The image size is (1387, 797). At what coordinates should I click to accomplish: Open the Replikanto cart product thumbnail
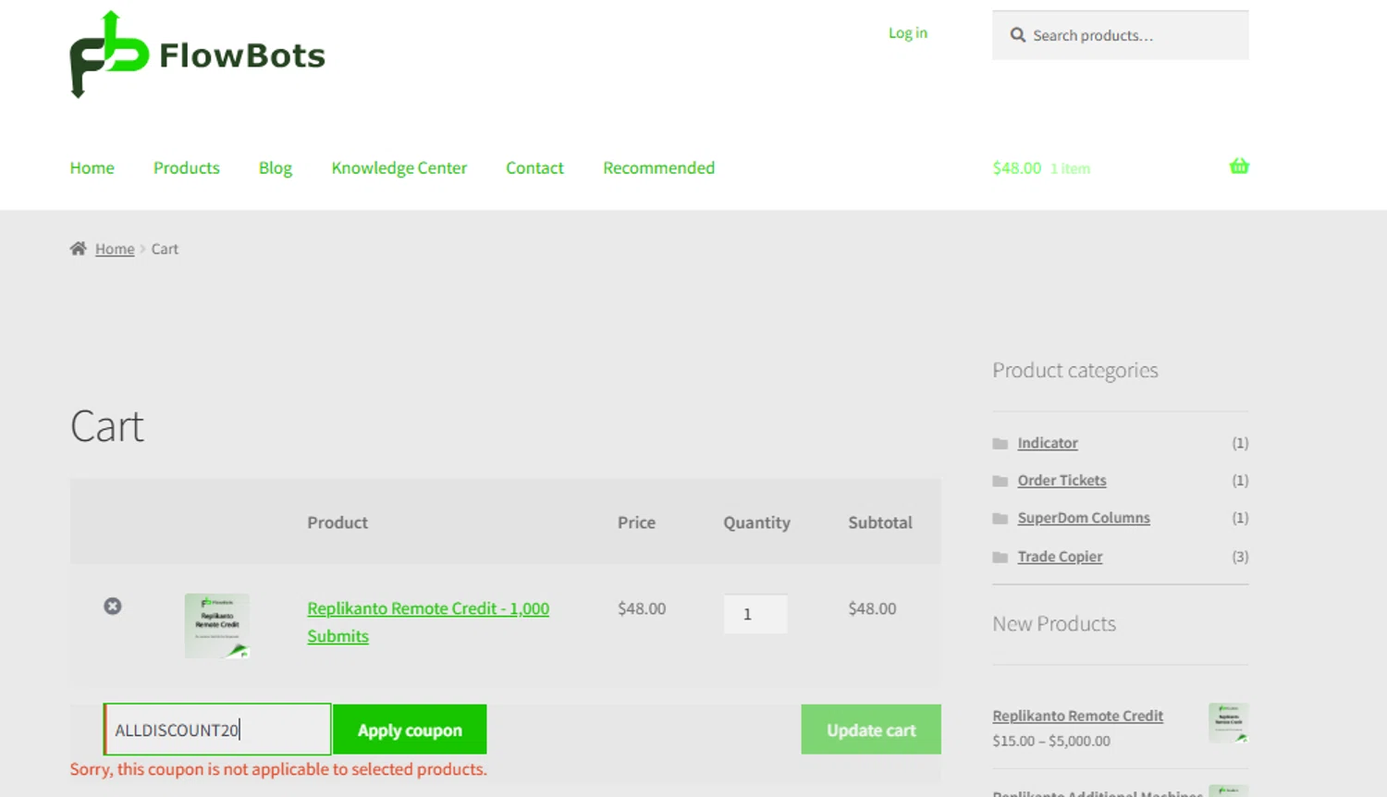[217, 626]
